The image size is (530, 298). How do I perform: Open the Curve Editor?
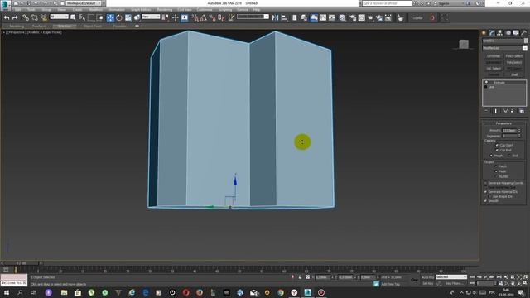click(323, 17)
